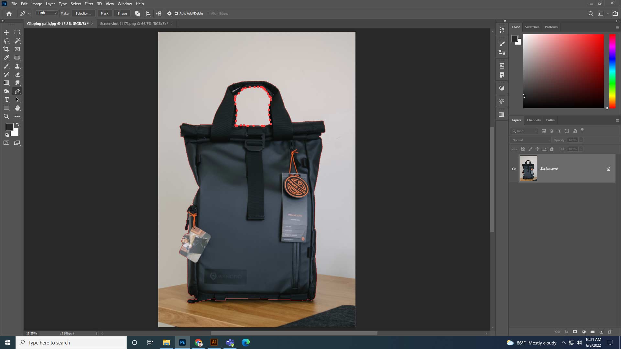Click the Mask button in options bar

pos(104,13)
